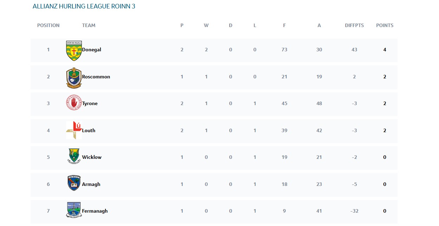Click the Fermanagh county crest
The height and width of the screenshot is (226, 439).
[74, 210]
